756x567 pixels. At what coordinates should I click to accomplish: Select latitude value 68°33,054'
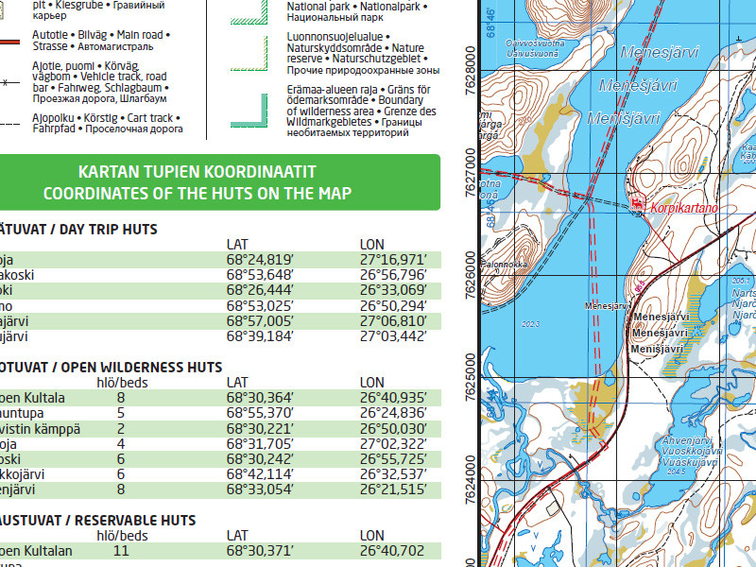pyautogui.click(x=260, y=490)
